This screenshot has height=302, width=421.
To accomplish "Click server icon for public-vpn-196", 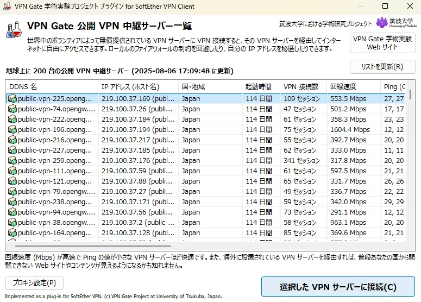I will click(x=12, y=130).
